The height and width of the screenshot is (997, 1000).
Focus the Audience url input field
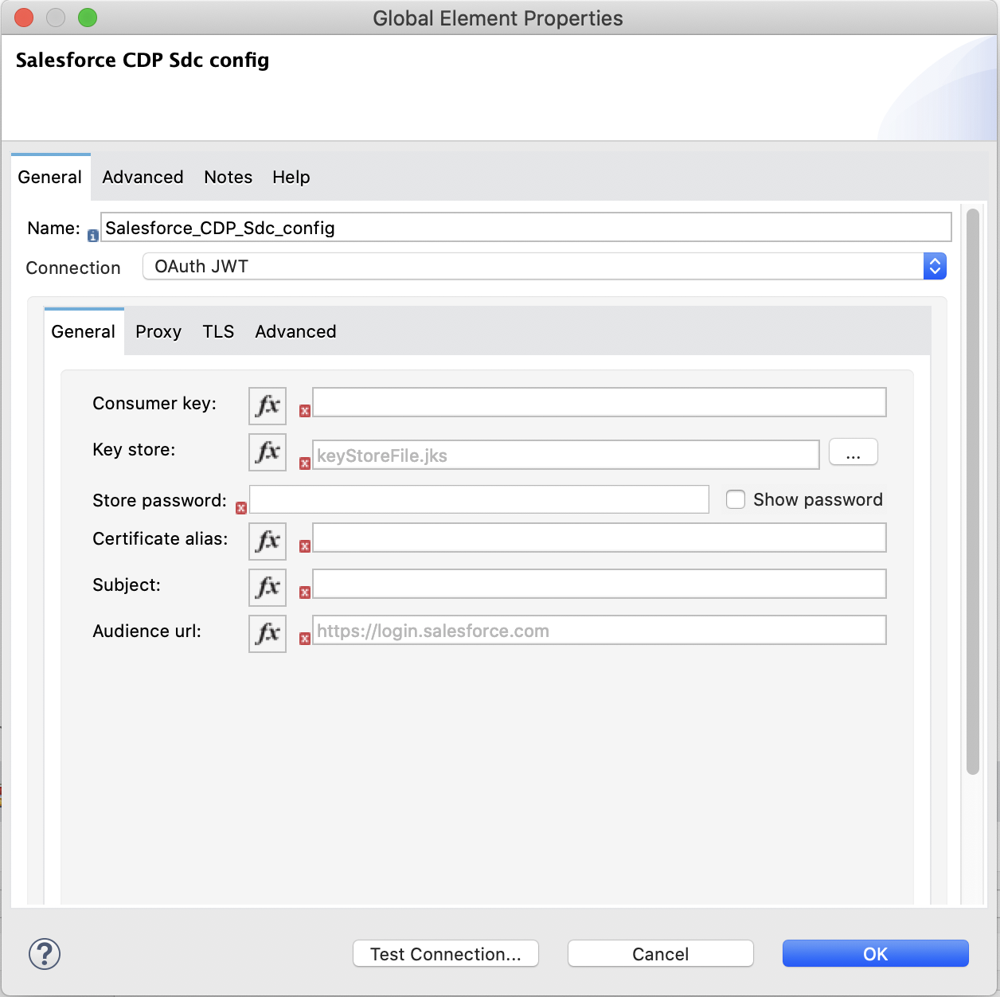(x=600, y=630)
